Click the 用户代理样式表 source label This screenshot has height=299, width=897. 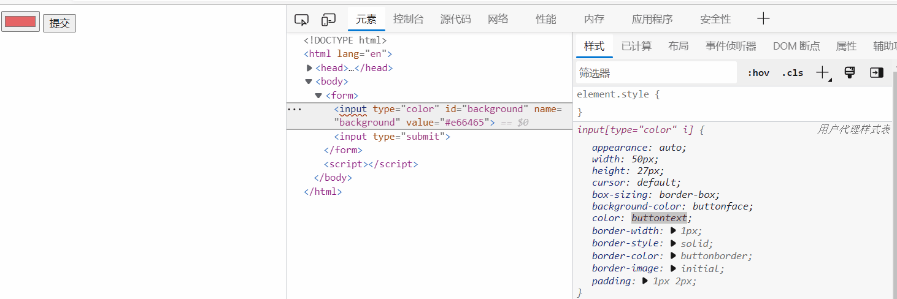coord(853,130)
